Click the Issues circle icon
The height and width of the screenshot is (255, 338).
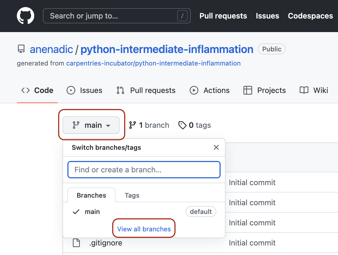click(71, 90)
